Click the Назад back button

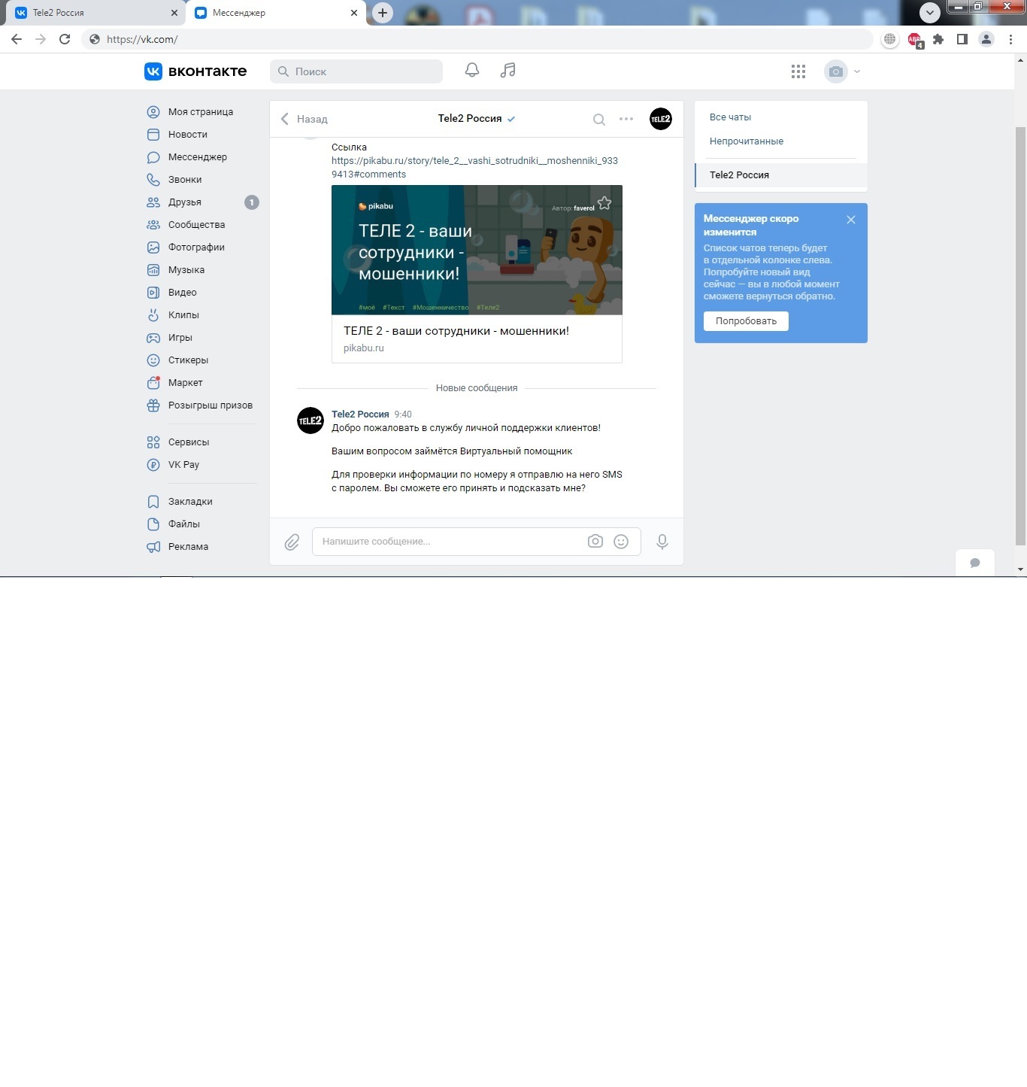304,119
